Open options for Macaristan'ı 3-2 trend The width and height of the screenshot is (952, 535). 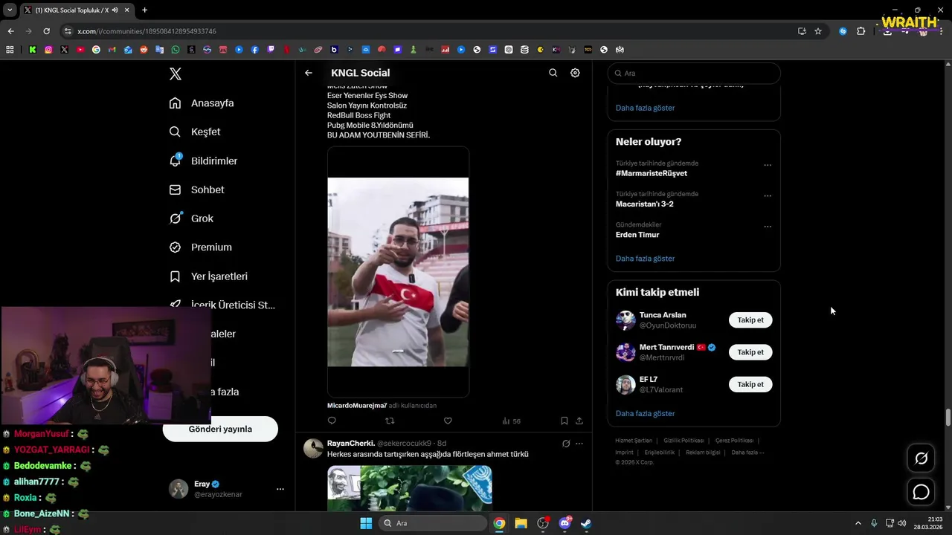click(768, 195)
